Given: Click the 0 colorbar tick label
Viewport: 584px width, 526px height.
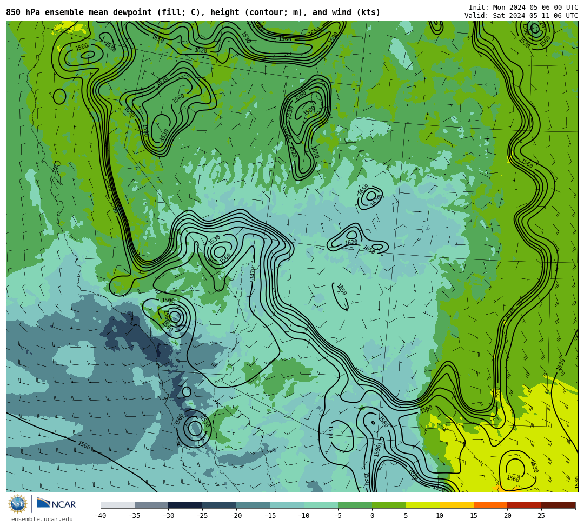Looking at the screenshot, I should (x=371, y=516).
